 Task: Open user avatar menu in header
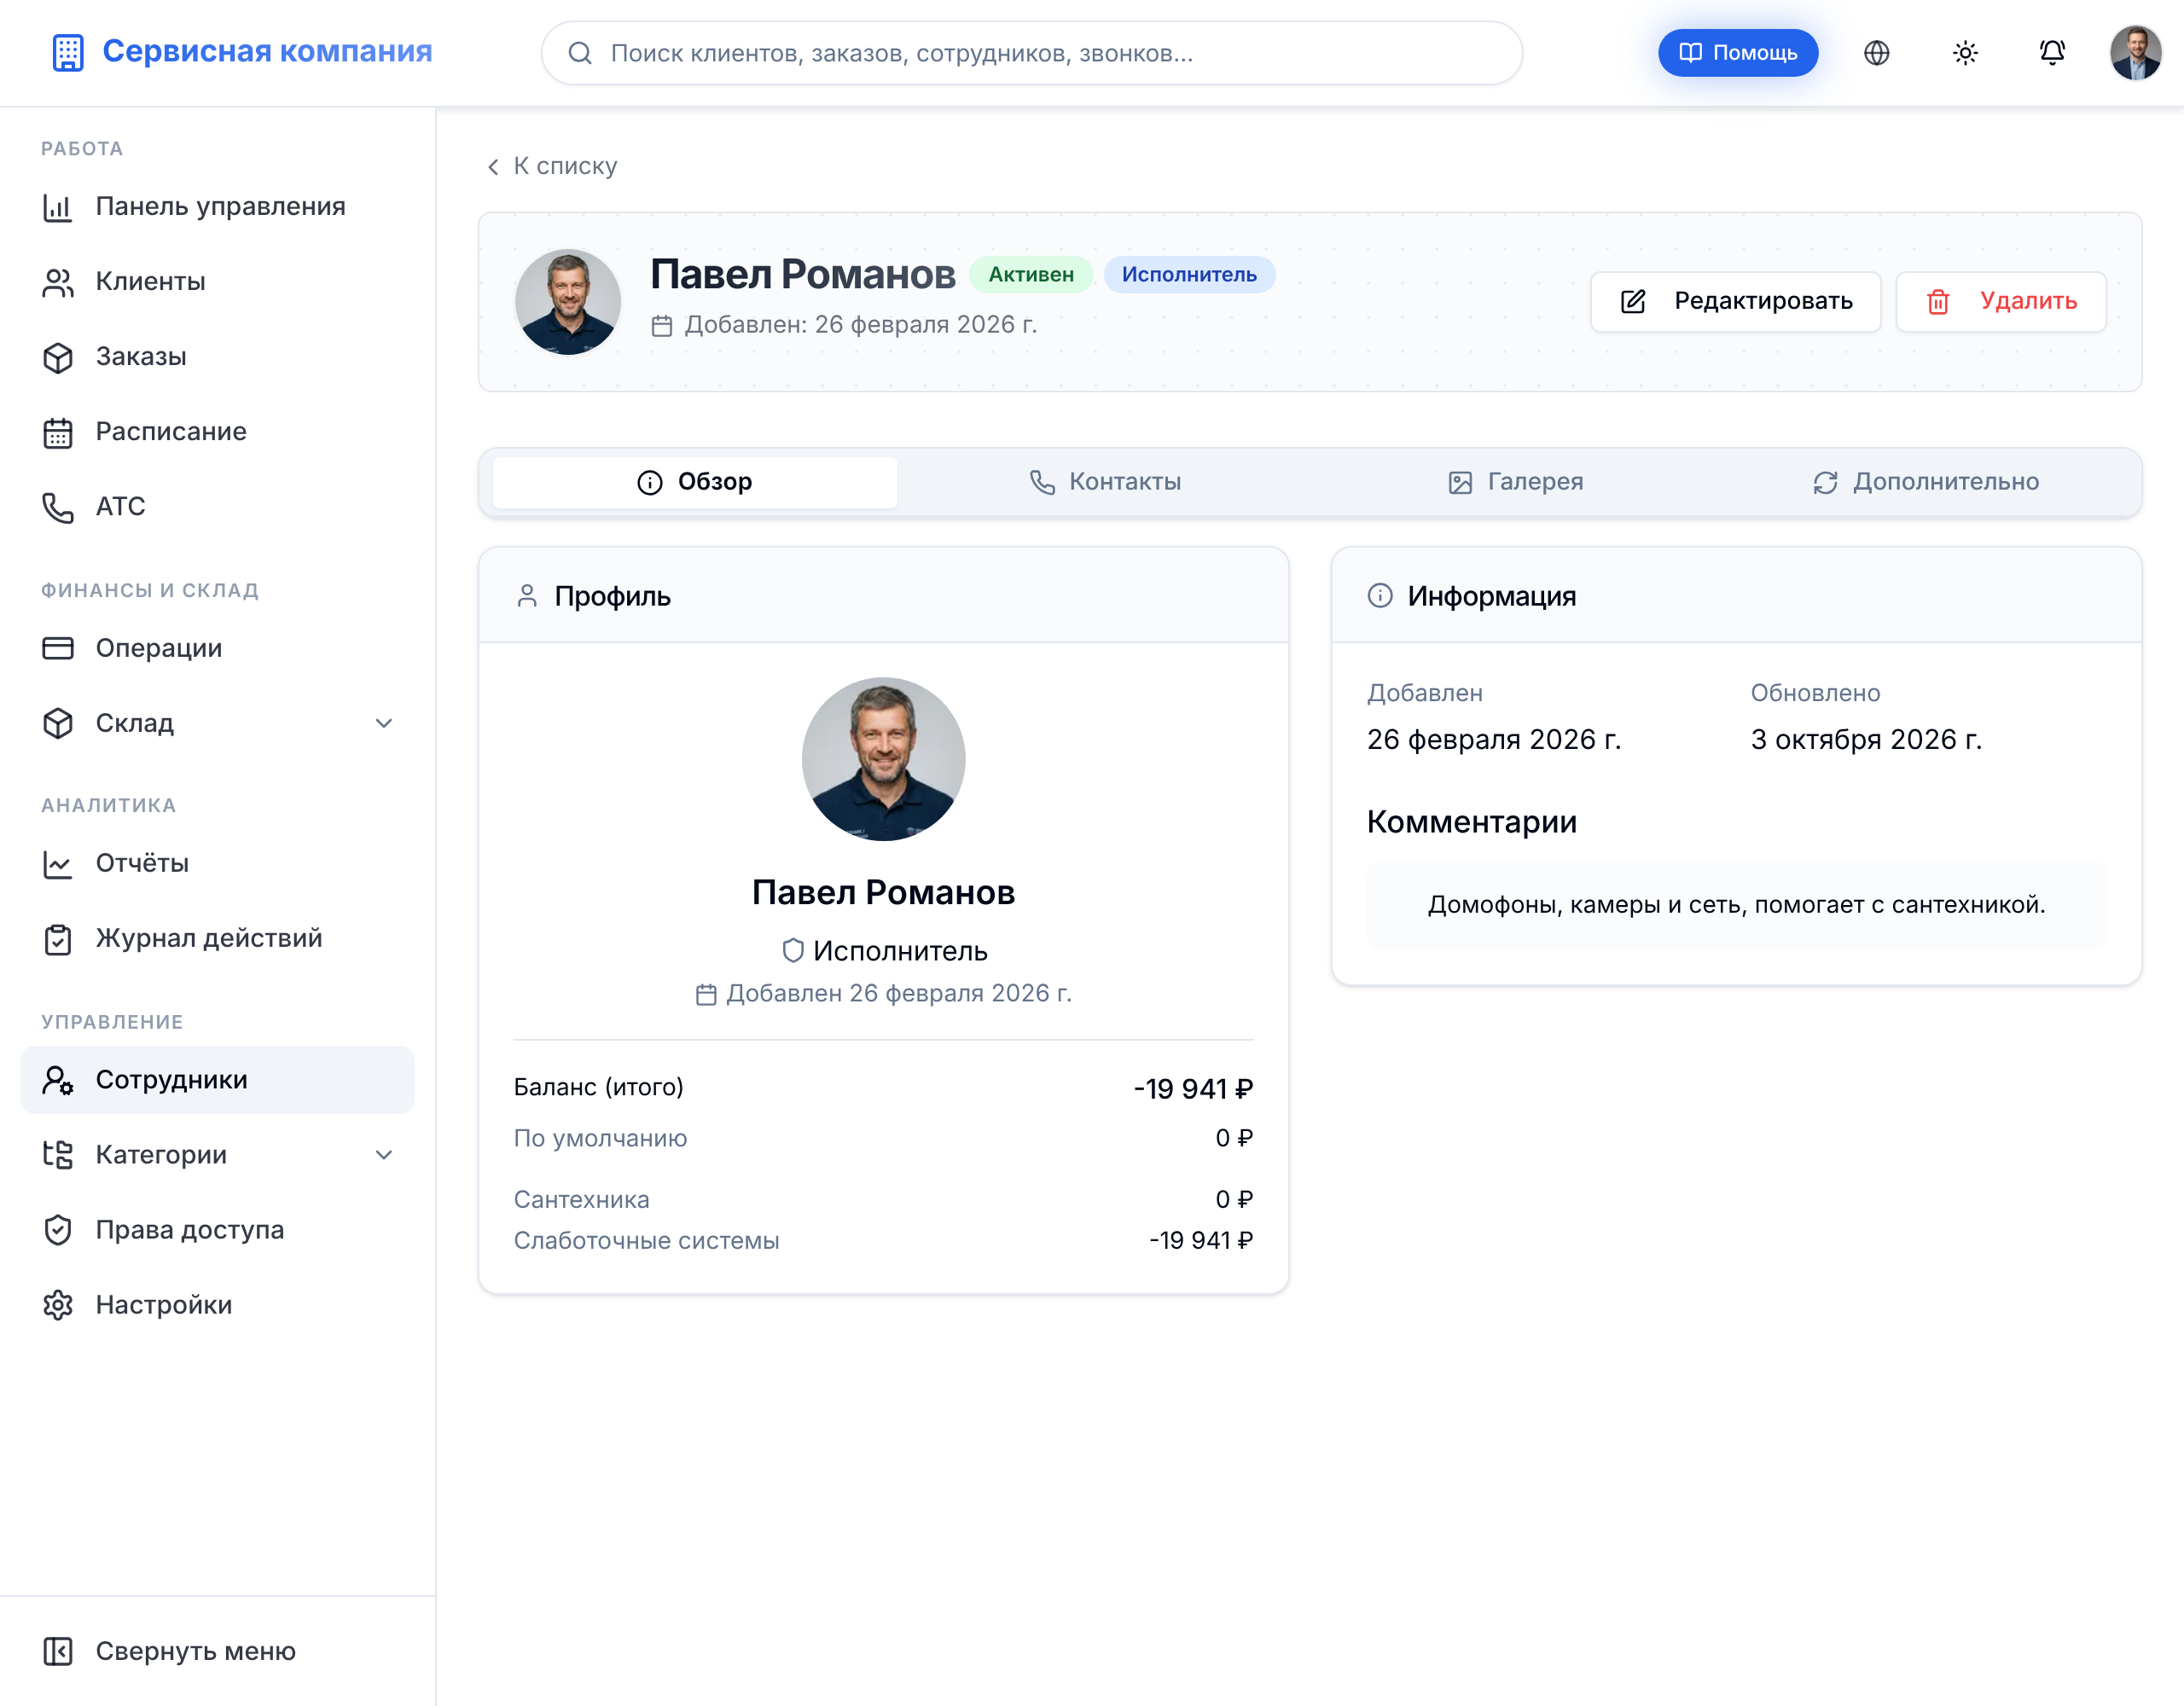point(2136,53)
